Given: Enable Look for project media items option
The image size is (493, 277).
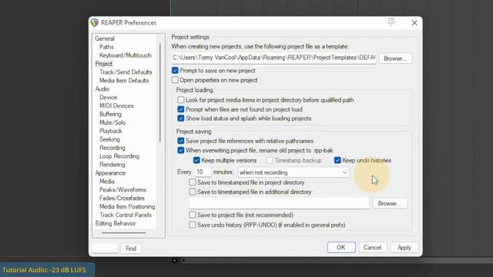Looking at the screenshot, I should coord(181,100).
